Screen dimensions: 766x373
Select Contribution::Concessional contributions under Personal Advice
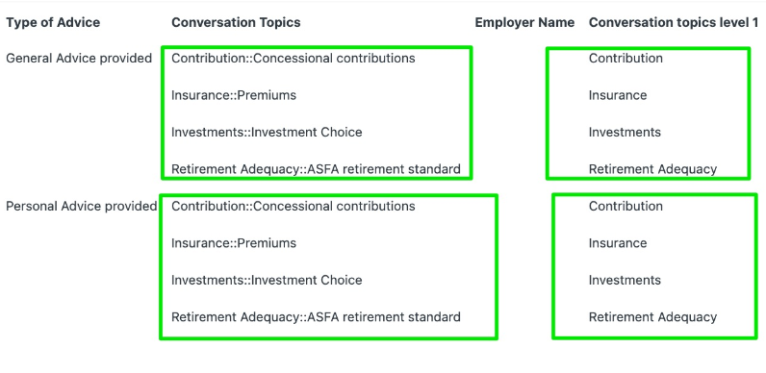(x=294, y=206)
